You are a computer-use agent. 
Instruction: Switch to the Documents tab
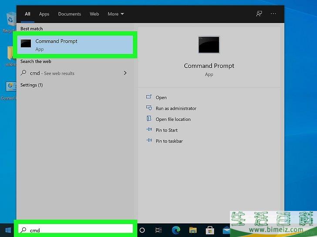click(70, 14)
